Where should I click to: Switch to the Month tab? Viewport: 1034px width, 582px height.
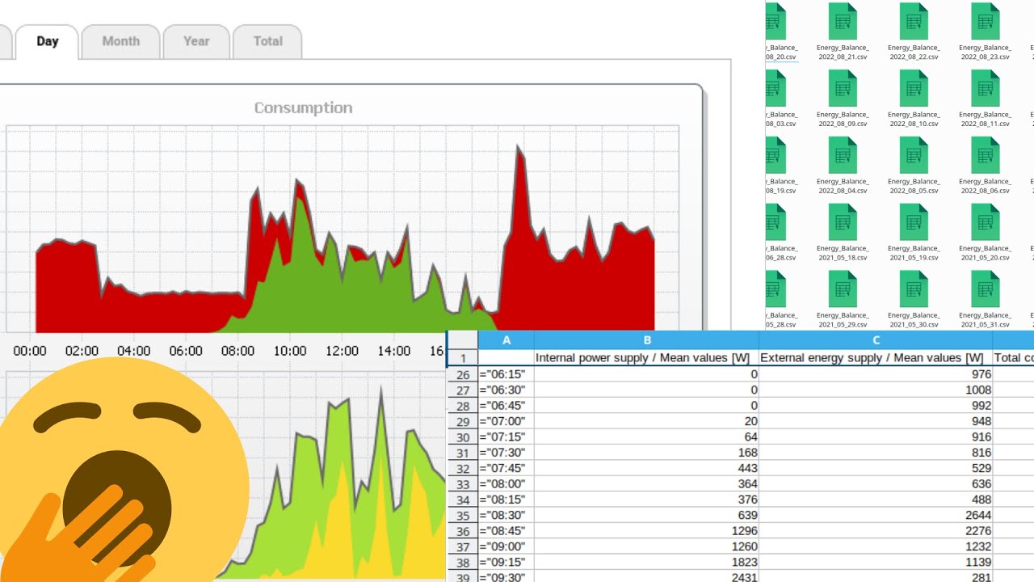(x=120, y=41)
